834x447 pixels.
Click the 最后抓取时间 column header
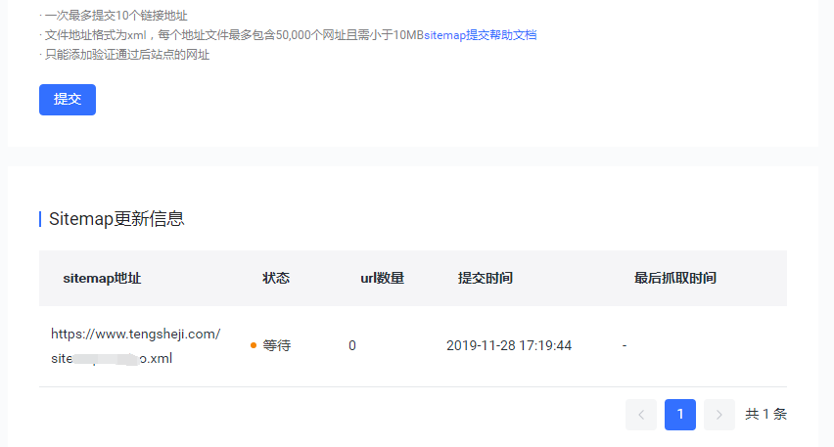click(675, 278)
